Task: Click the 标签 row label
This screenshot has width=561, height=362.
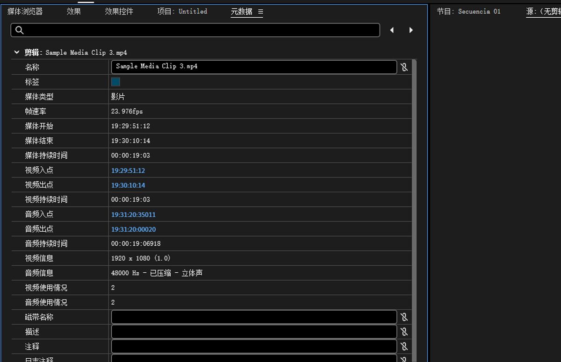Action: click(x=32, y=82)
